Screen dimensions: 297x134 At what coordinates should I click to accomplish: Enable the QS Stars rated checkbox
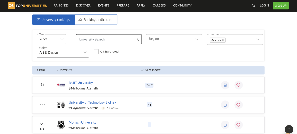[x=97, y=52]
